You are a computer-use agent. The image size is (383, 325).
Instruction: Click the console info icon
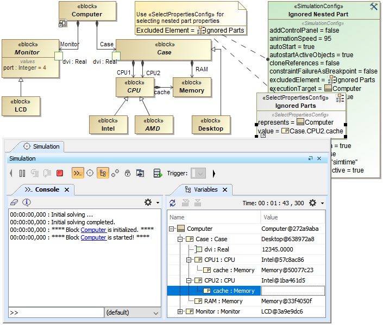26,203
